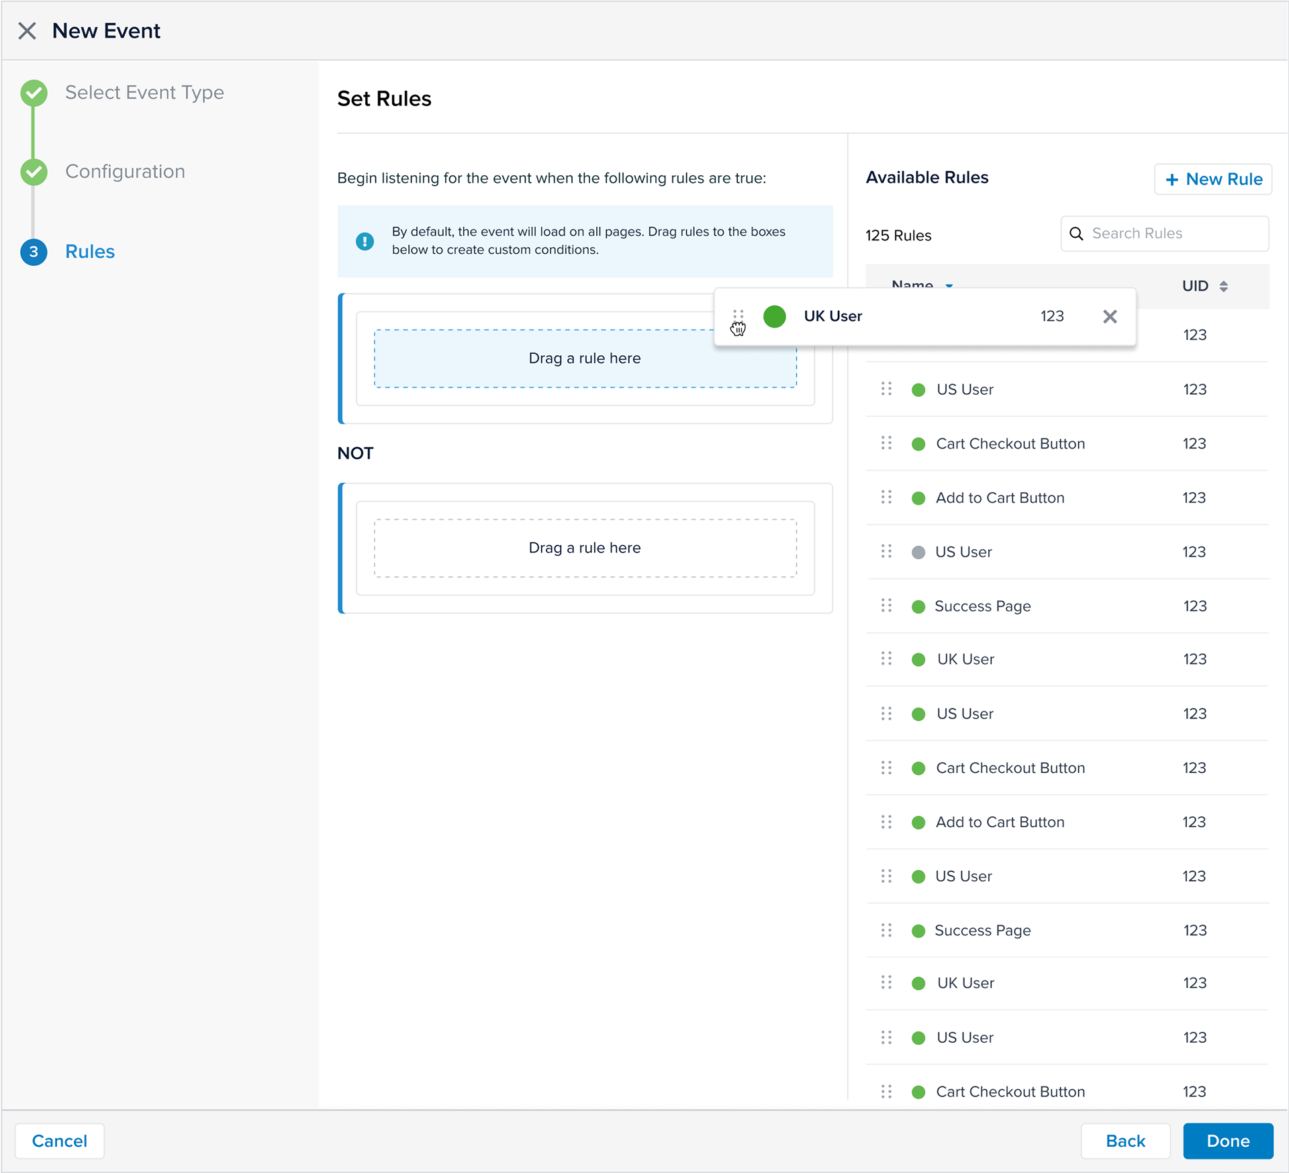Grab the drag handle of the gray-dot US User row
This screenshot has width=1289, height=1173.
coord(886,552)
